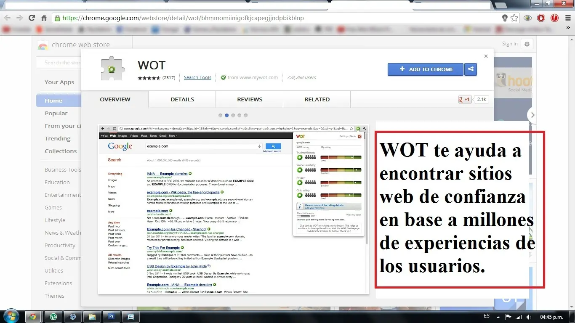Bookmark this page with the star icon
Screen dimensions: 575x323
coord(514,18)
